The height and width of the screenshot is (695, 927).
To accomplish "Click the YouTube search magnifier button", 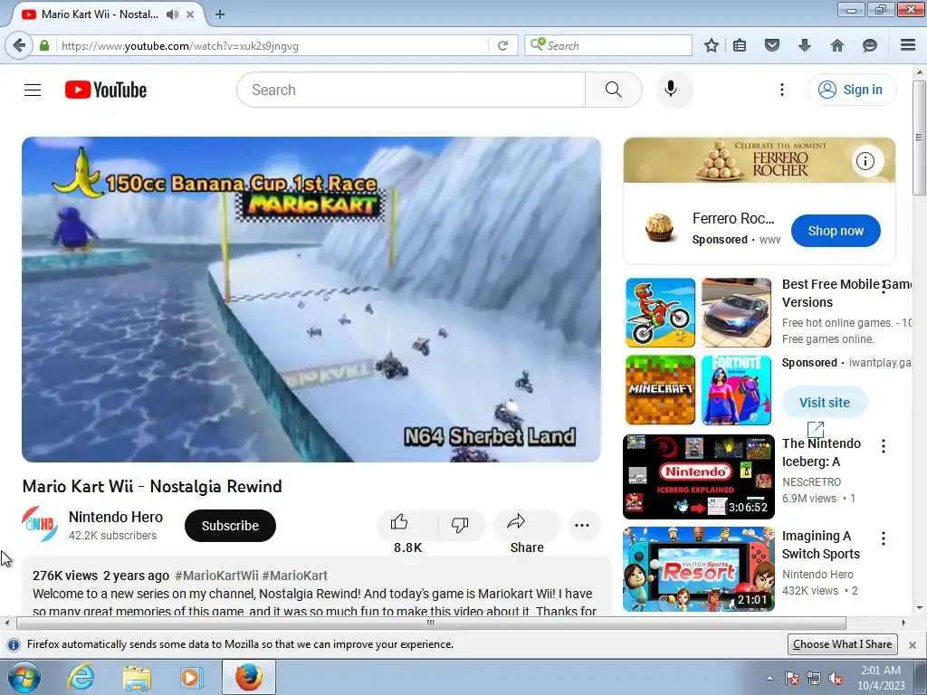I will pos(613,90).
